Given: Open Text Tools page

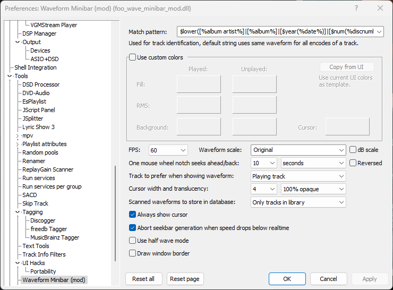Looking at the screenshot, I should point(36,246).
